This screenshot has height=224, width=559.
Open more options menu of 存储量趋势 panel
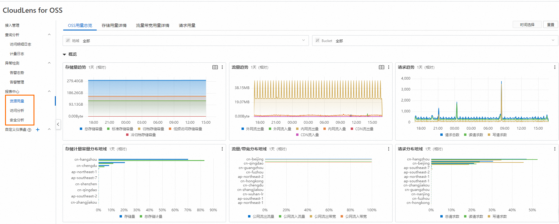click(x=222, y=67)
